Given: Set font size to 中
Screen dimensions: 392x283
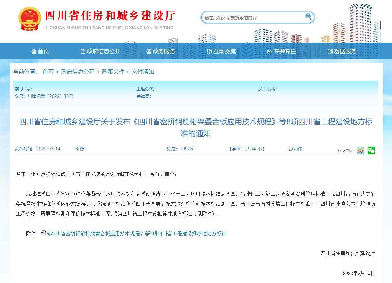Looking at the screenshot, I should coord(254,149).
